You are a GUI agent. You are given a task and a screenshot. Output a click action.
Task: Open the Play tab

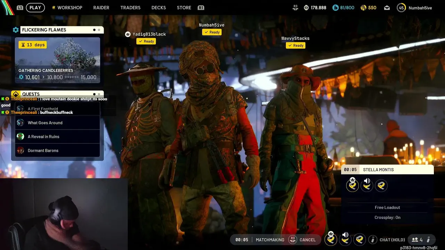35,8
